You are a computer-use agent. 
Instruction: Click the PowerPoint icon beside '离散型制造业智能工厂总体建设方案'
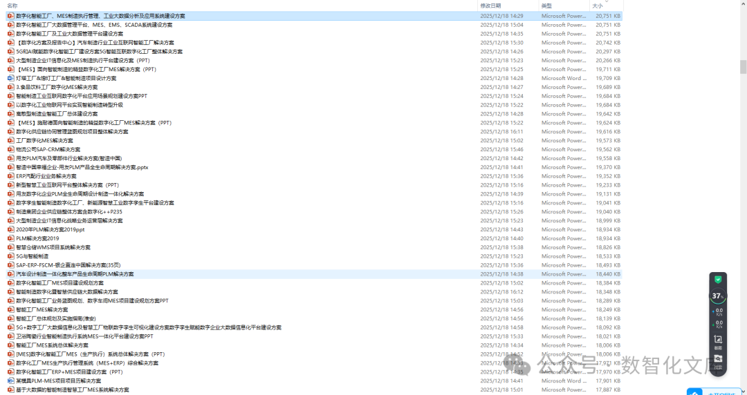10,114
